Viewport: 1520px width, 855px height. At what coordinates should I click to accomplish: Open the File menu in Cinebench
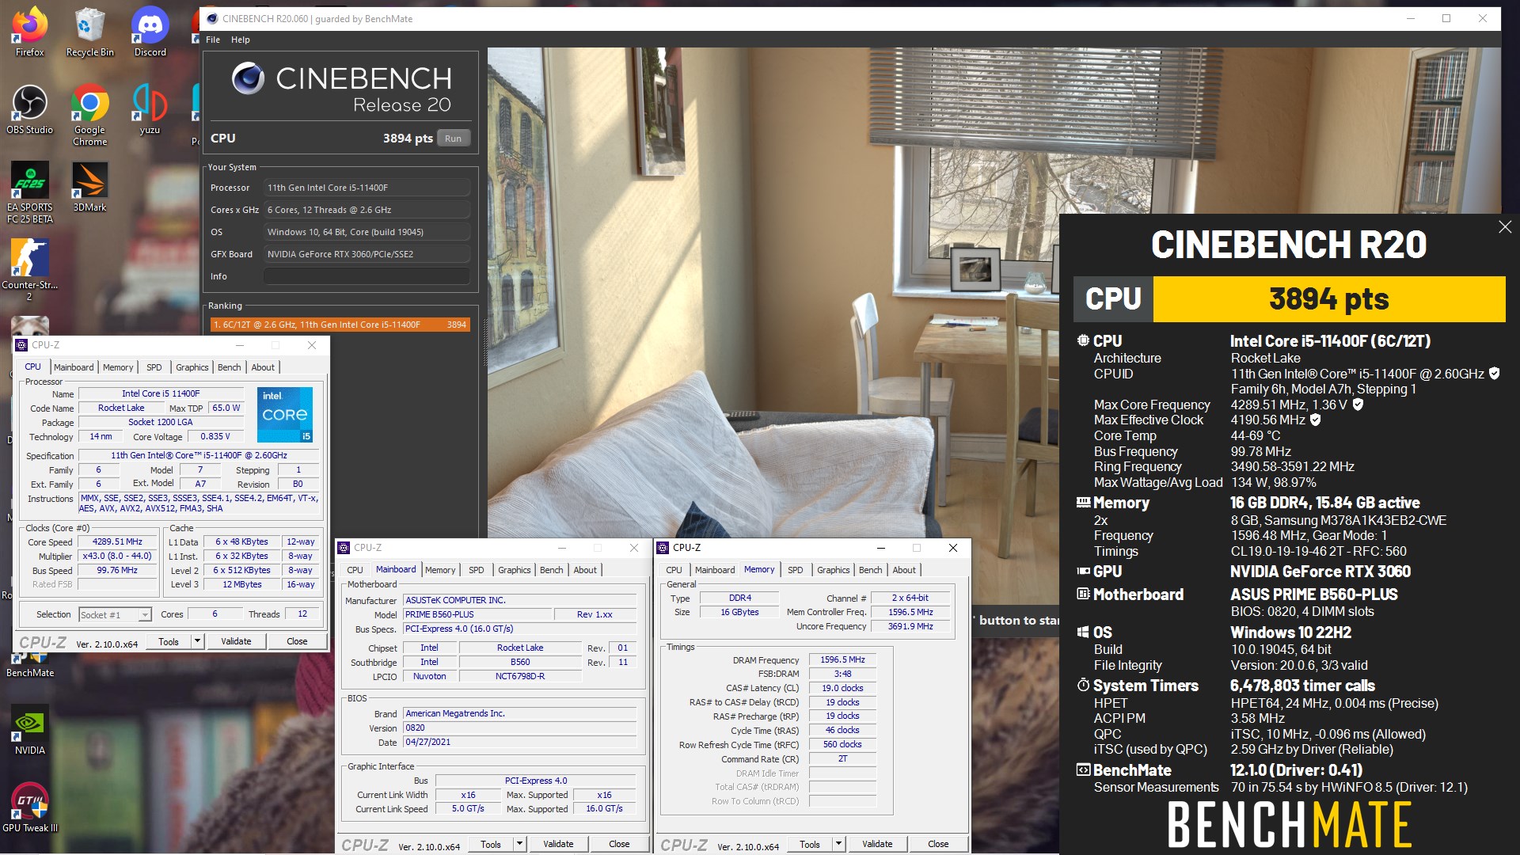[x=213, y=40]
